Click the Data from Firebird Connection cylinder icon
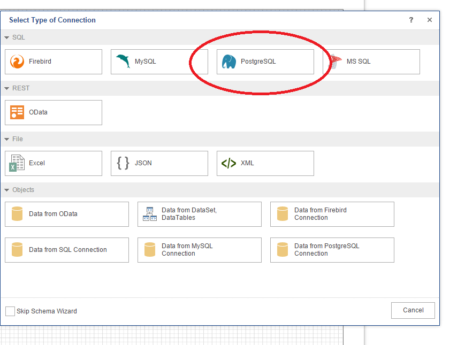 tap(283, 214)
